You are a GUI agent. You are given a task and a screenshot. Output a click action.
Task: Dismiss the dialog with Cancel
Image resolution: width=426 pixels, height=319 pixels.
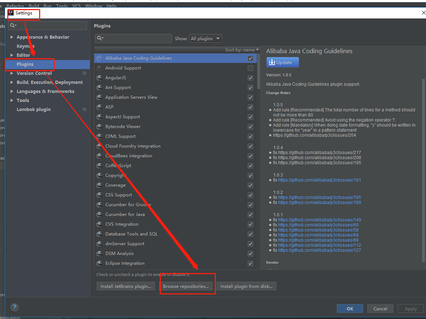tap(380, 309)
